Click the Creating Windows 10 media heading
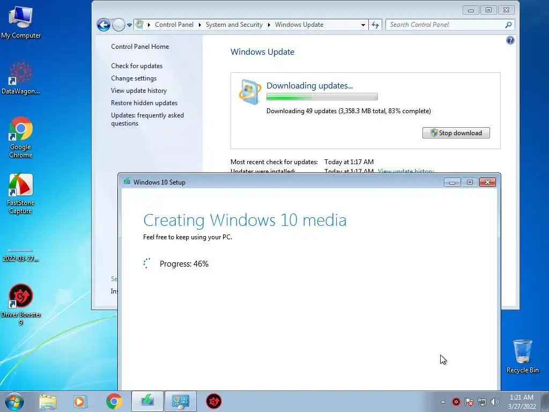 (x=244, y=220)
